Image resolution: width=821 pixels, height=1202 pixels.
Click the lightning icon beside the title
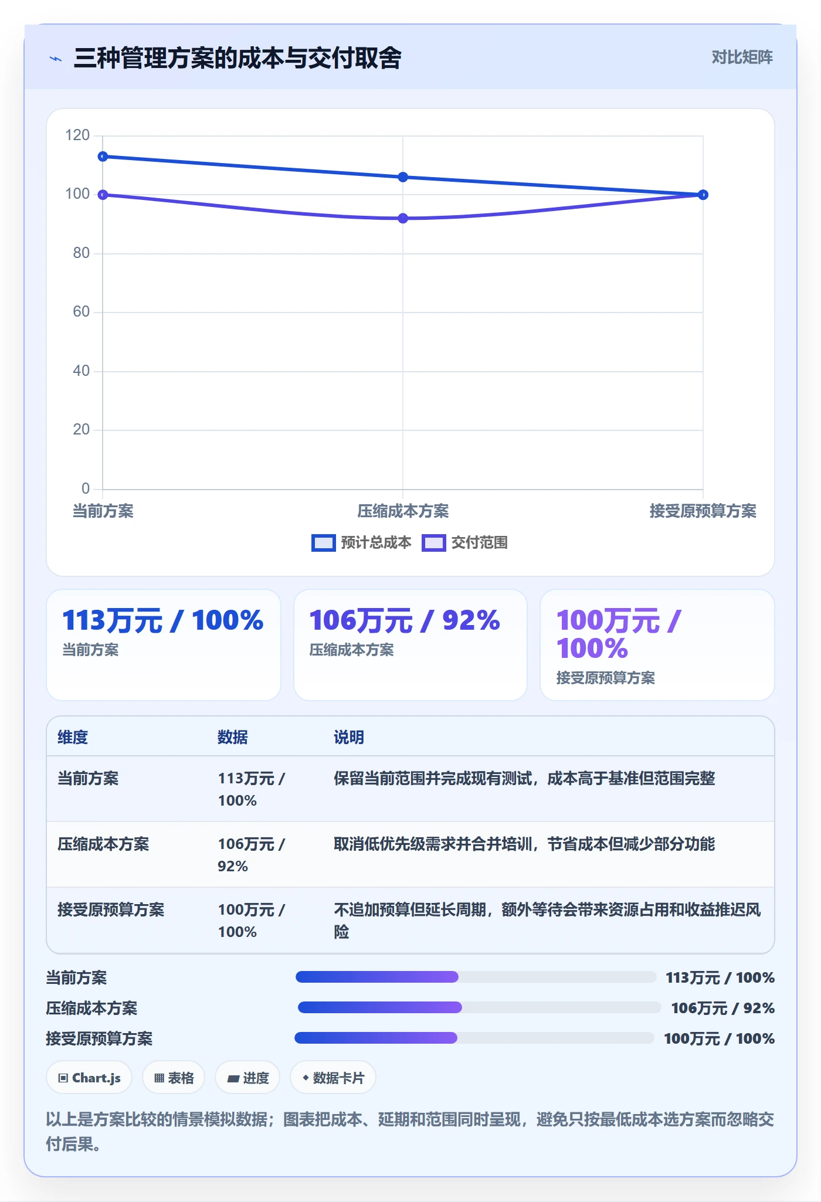[56, 59]
